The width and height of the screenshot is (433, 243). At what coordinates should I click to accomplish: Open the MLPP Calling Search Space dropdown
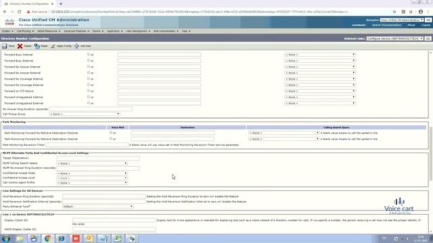coord(92,163)
